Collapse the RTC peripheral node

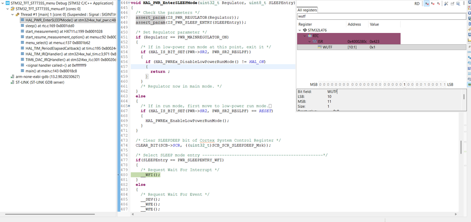304,36
